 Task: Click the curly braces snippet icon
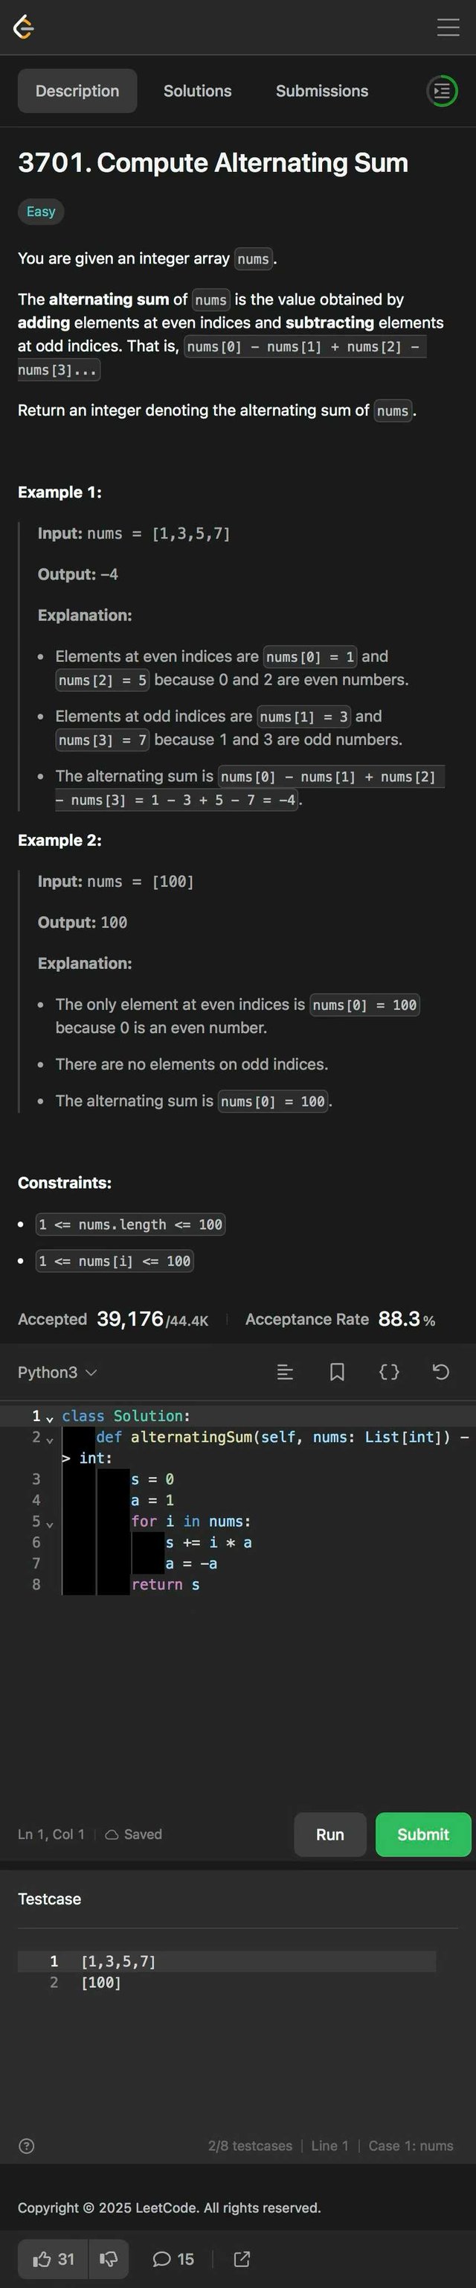tap(389, 1372)
